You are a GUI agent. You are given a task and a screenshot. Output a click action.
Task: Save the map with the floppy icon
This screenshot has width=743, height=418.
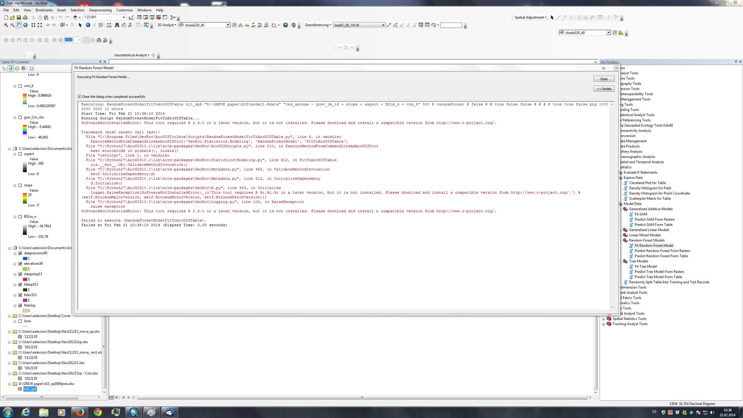point(19,17)
